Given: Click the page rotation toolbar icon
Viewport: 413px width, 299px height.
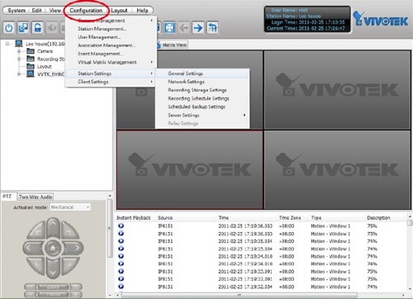Looking at the screenshot, I should [212, 28].
